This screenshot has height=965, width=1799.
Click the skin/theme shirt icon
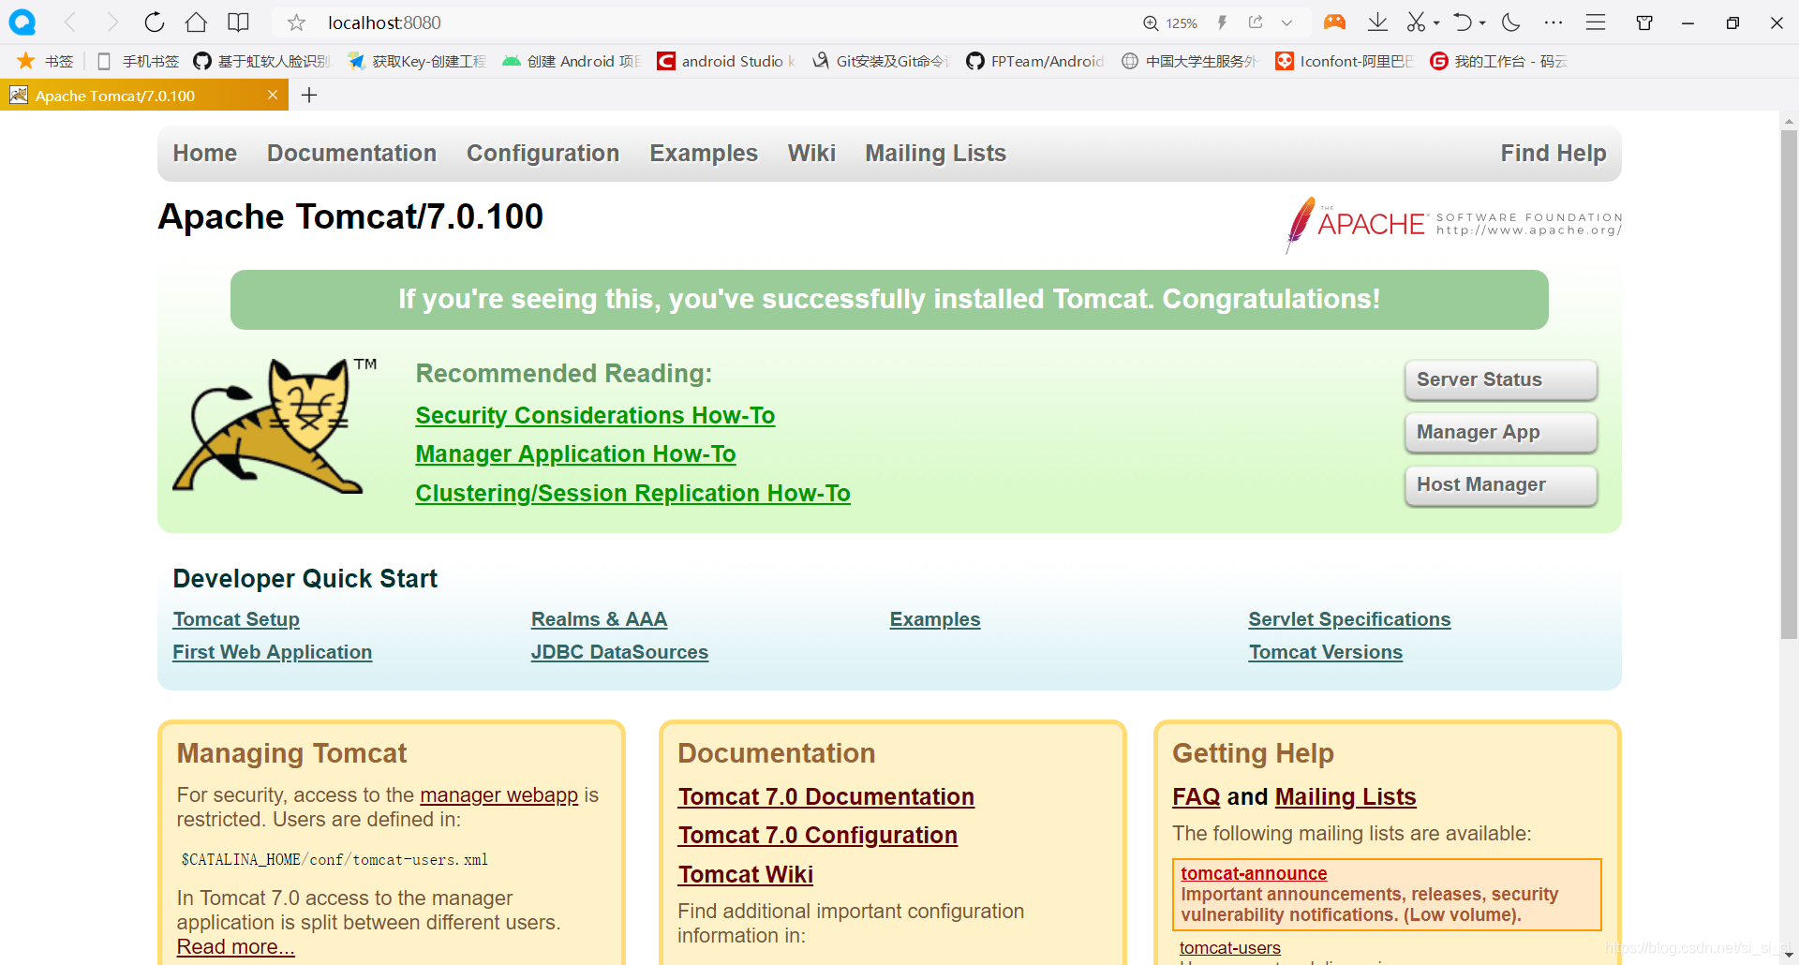point(1644,22)
